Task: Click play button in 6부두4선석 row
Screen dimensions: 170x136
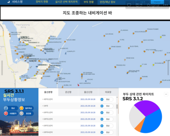Action: (102, 132)
